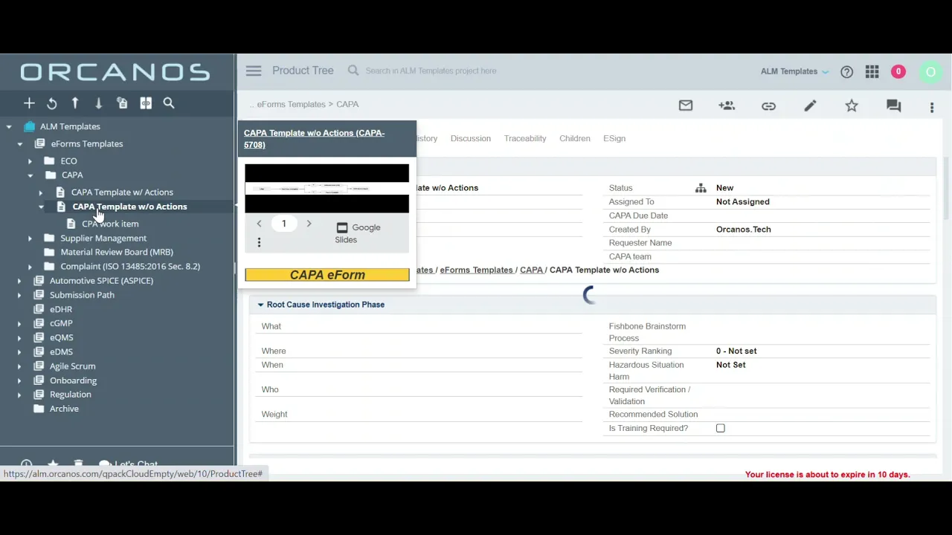This screenshot has height=535, width=952.
Task: Open the comments speech bubble icon
Action: pyautogui.click(x=893, y=106)
